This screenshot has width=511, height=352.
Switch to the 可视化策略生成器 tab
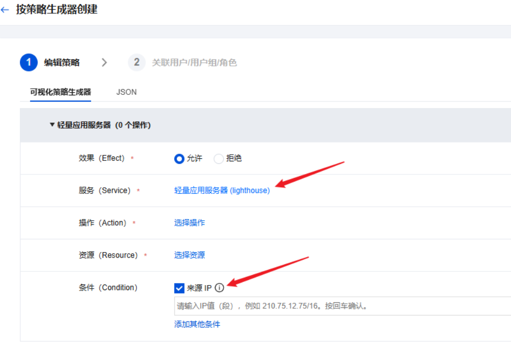61,92
